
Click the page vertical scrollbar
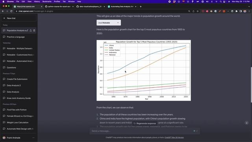251,85
